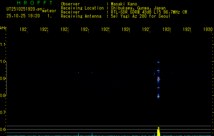The height and width of the screenshot is (136, 214).
Task: Click the 'Receiver' field label
Action: pos(70,12)
